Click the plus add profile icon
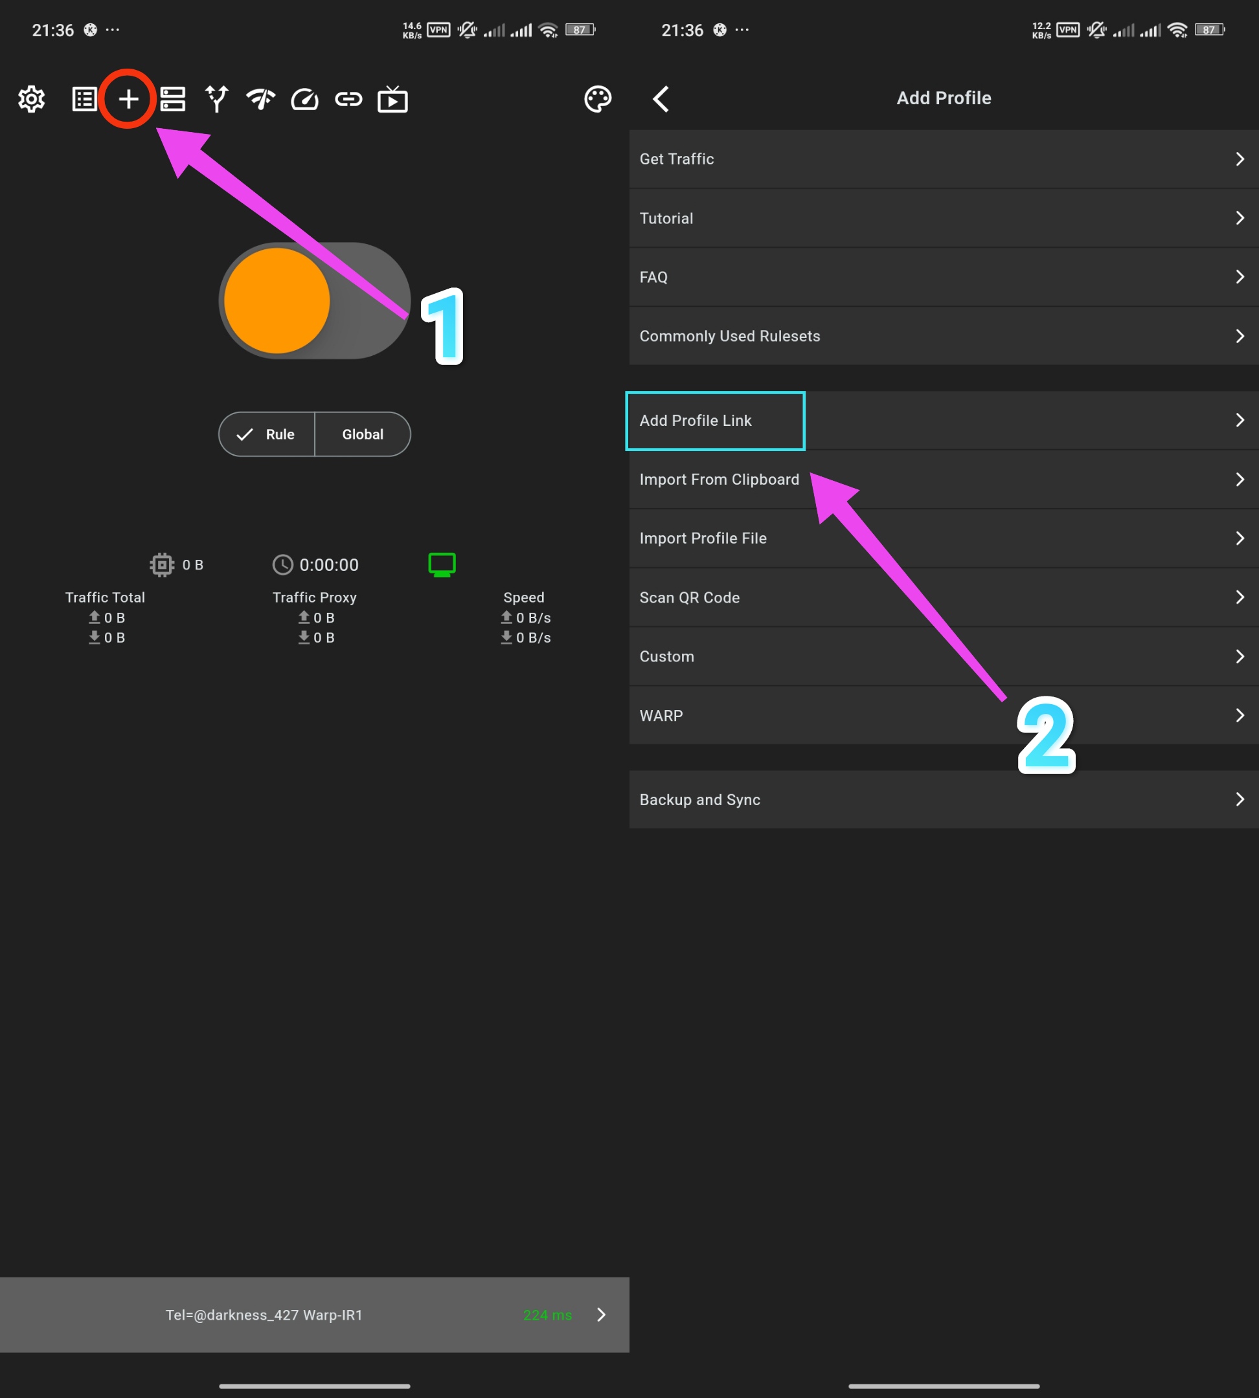Screen dimensions: 1259x1398 pyautogui.click(x=128, y=100)
